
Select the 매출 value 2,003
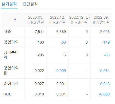[105, 32]
